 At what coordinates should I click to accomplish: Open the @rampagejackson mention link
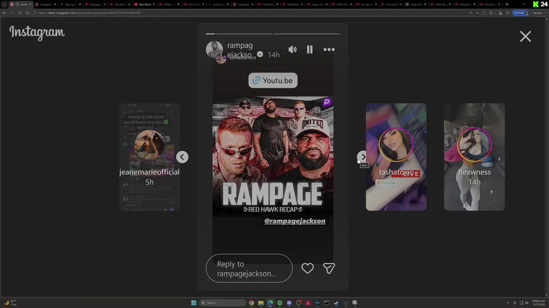(x=295, y=221)
